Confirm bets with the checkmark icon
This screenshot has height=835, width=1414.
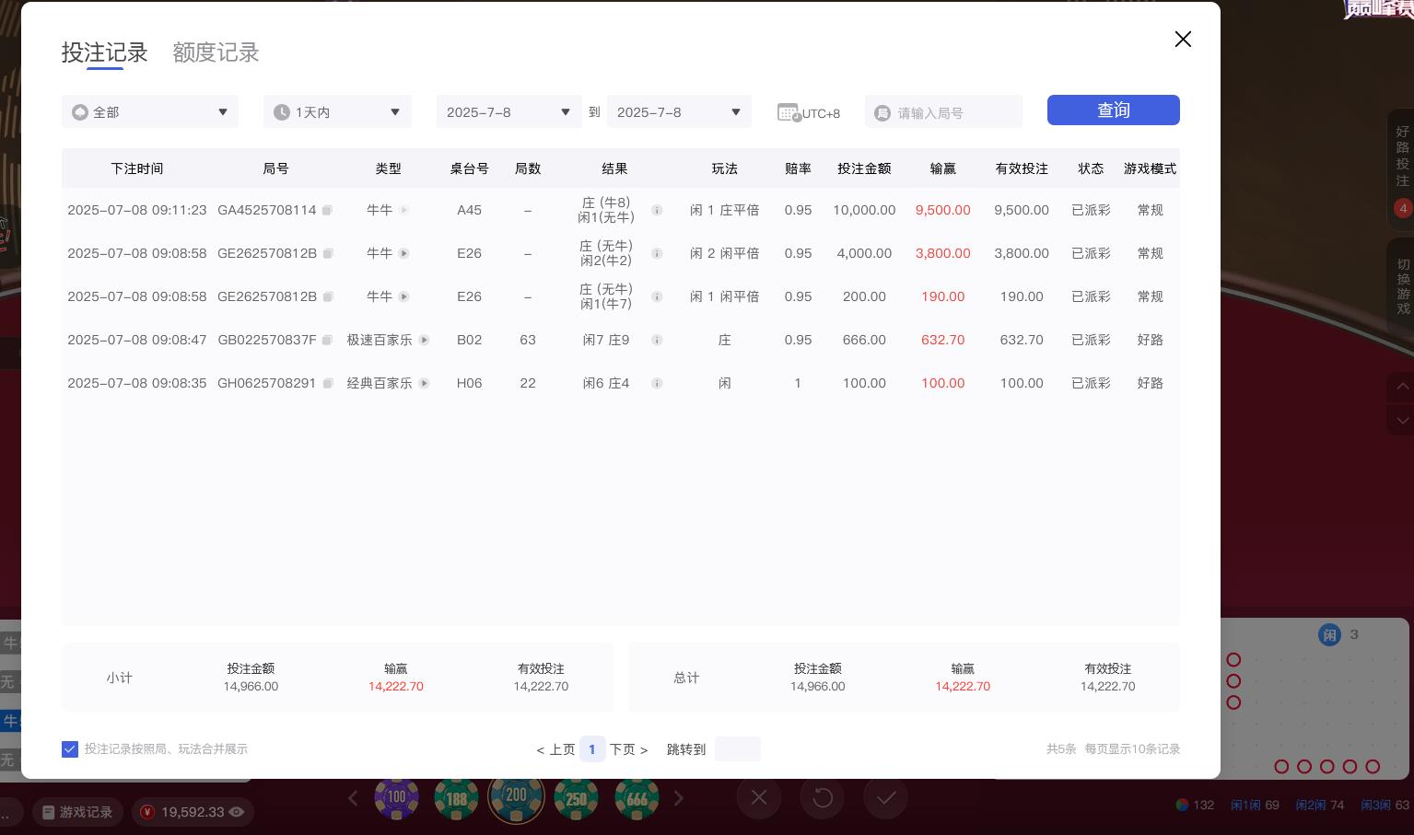pyautogui.click(x=885, y=797)
